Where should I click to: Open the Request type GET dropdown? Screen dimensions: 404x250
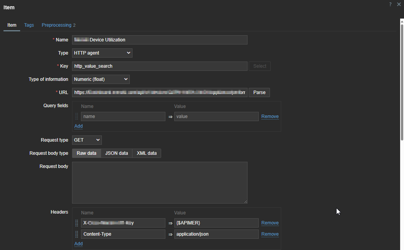point(87,140)
